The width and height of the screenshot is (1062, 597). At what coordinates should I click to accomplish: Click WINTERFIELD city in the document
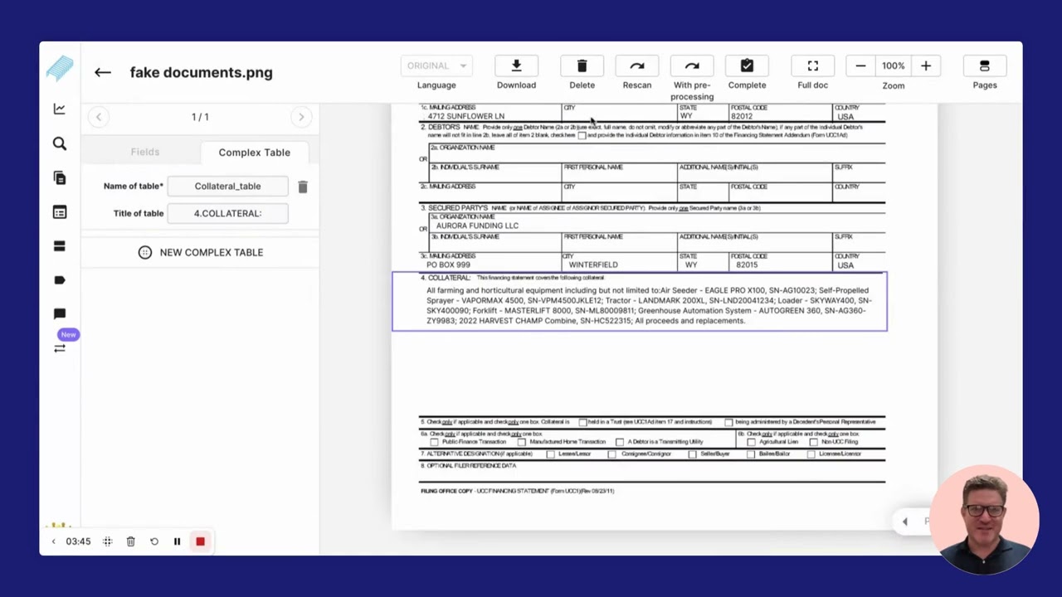click(593, 265)
